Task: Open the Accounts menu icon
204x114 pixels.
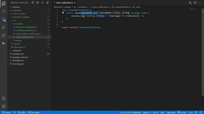Action: click(4, 98)
